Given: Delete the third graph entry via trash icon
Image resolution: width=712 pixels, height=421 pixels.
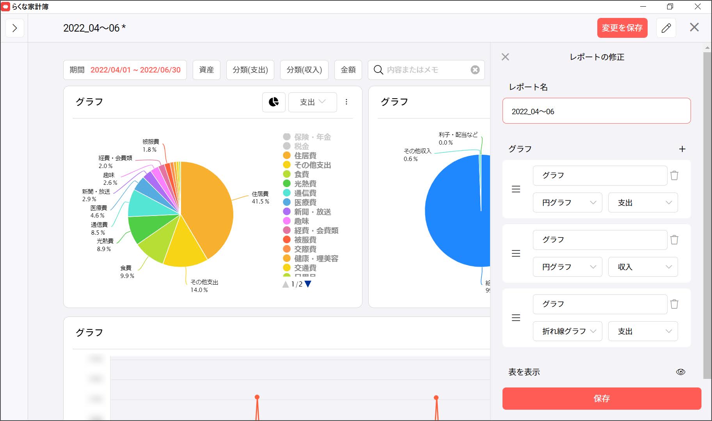Looking at the screenshot, I should [x=674, y=304].
